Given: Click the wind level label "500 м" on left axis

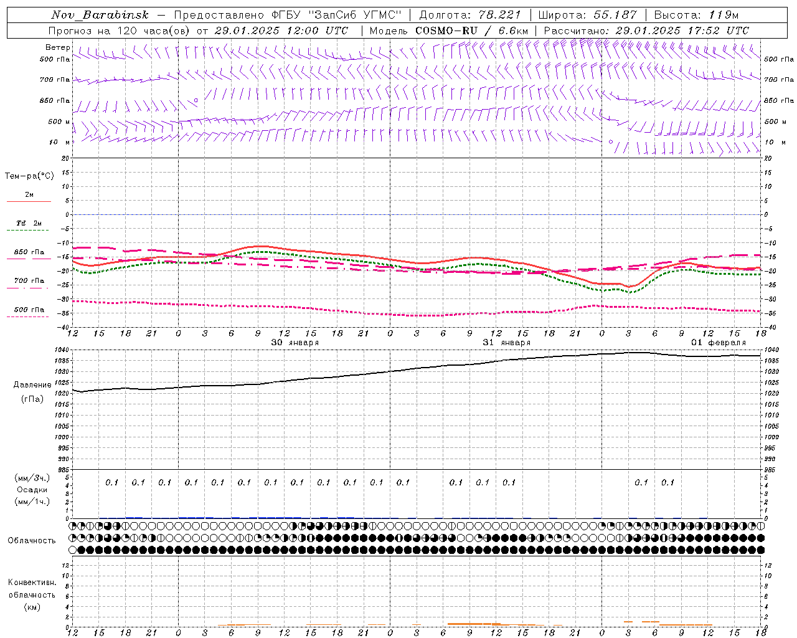Looking at the screenshot, I should pyautogui.click(x=59, y=121).
